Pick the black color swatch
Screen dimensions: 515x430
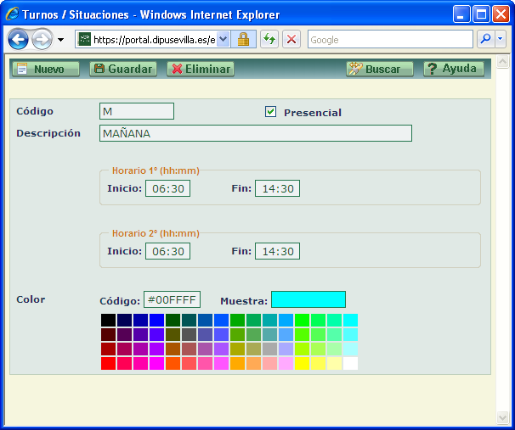(109, 321)
